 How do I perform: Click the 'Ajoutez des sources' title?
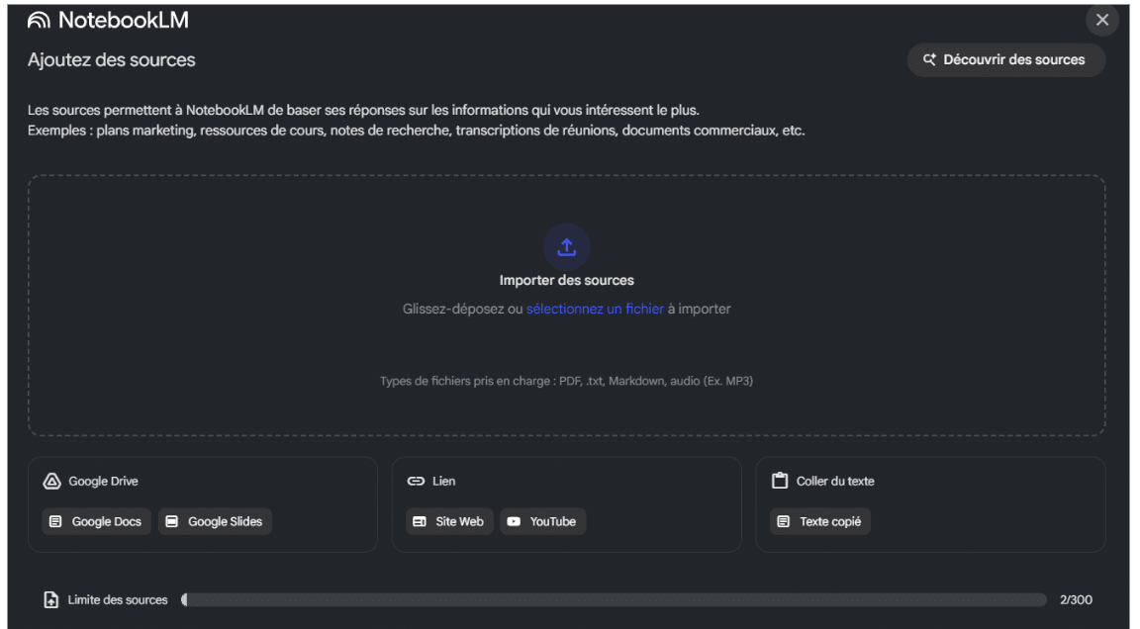pyautogui.click(x=112, y=60)
